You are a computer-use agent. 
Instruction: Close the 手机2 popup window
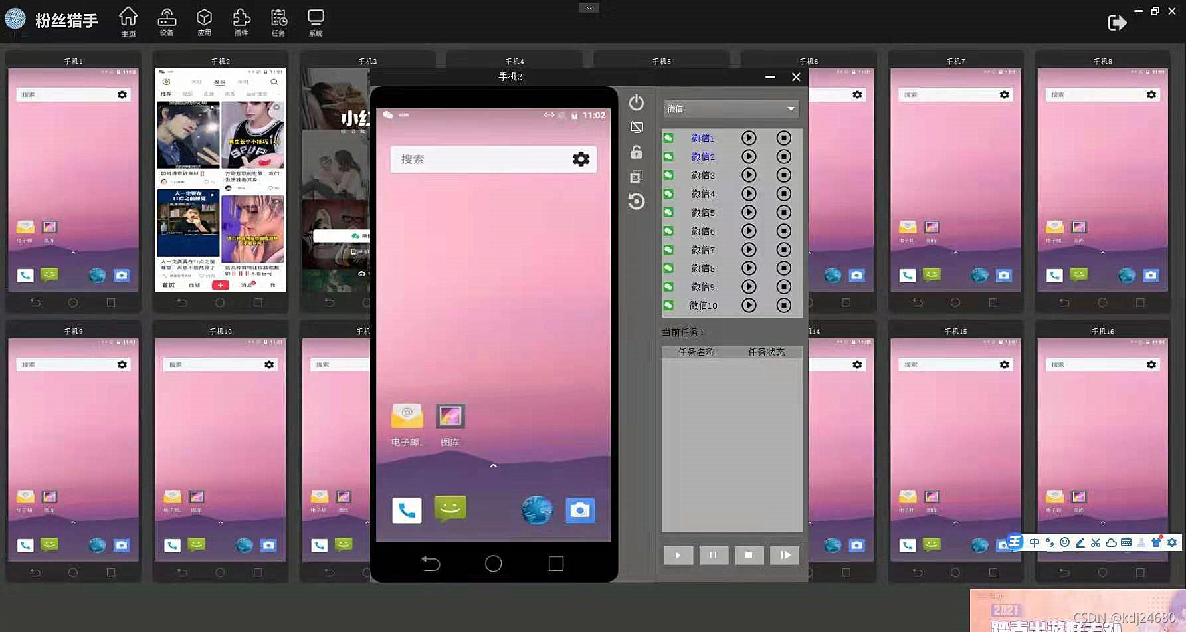(796, 77)
